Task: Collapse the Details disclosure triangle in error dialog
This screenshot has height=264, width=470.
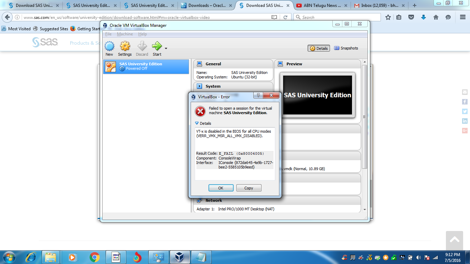Action: (197, 123)
